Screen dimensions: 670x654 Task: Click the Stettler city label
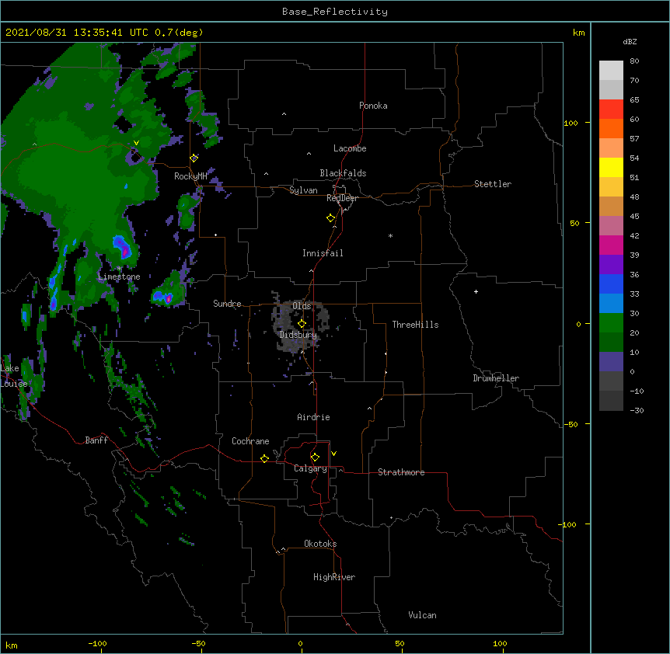click(x=493, y=184)
